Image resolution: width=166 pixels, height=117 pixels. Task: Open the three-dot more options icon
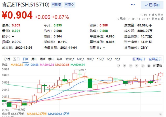(x=133, y=5)
